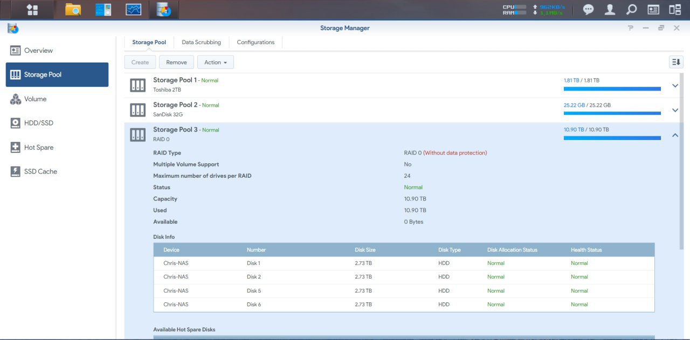Click the notifications speech bubble icon
690x340 pixels.
589,9
